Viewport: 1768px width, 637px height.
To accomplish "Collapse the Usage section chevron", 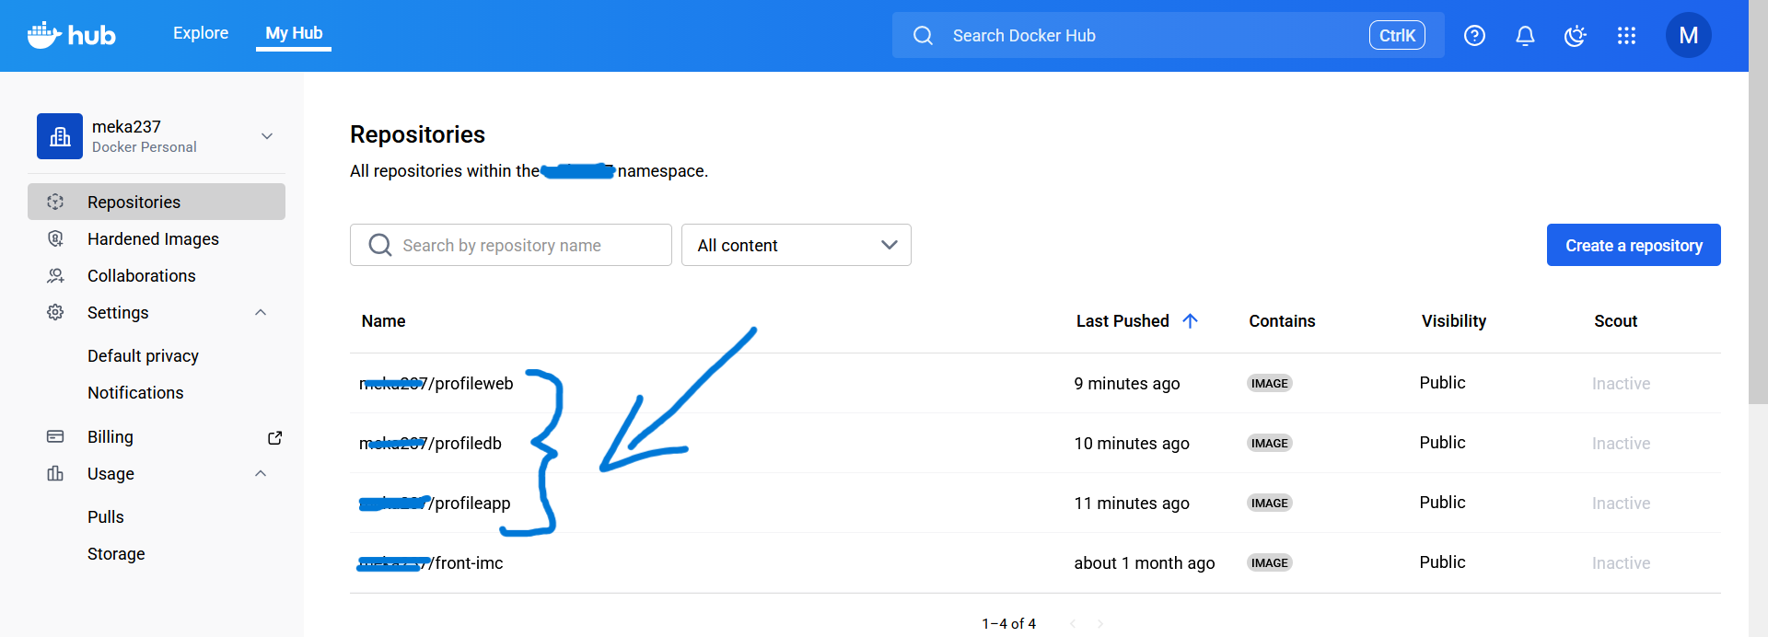I will pos(261,473).
